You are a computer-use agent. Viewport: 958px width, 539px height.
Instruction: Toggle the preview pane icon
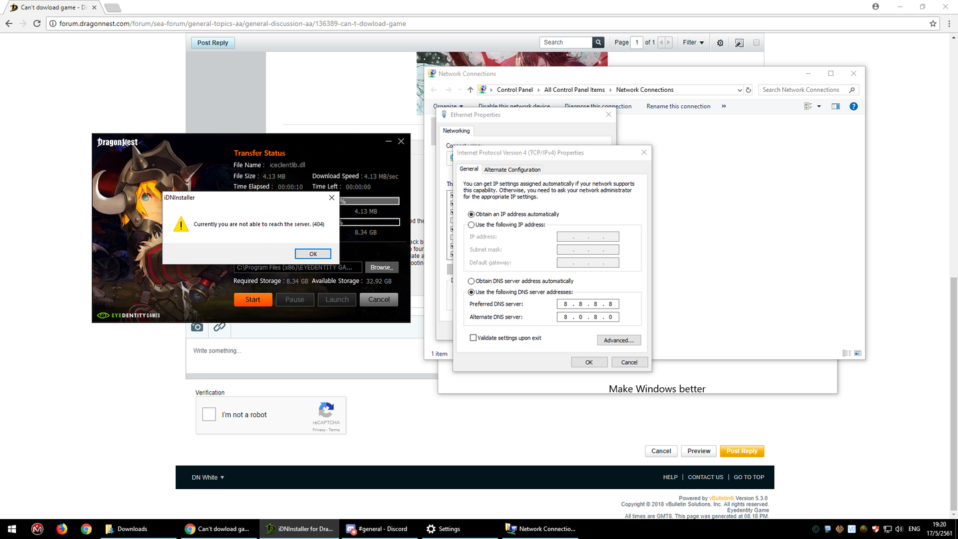tap(836, 106)
